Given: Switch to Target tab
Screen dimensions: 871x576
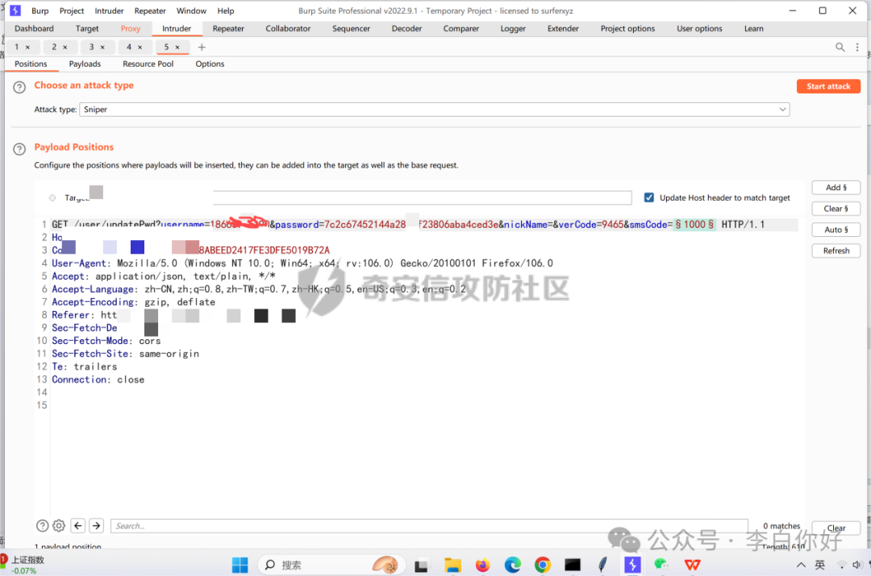Looking at the screenshot, I should click(x=87, y=28).
